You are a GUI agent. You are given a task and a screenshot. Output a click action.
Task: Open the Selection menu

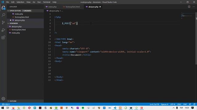20,2
